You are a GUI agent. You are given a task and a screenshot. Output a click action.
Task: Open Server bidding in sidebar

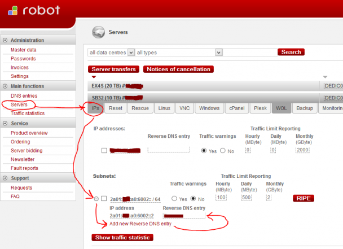(x=27, y=150)
